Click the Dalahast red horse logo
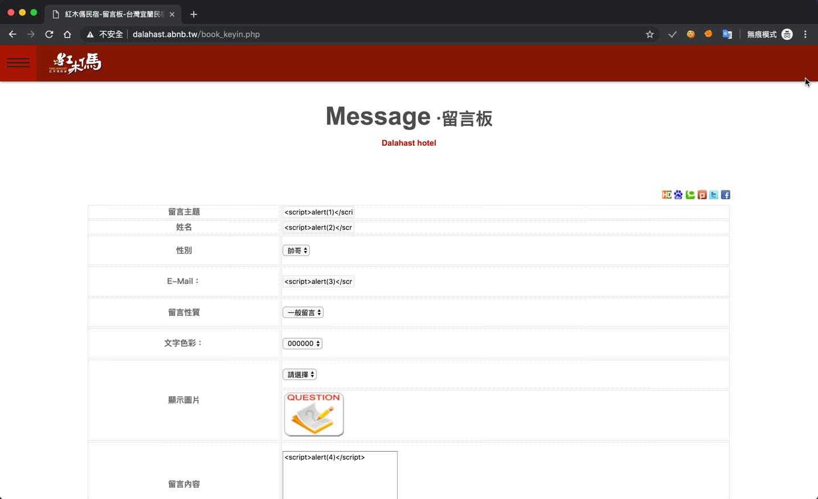Screen dimensions: 818x499 tap(75, 63)
